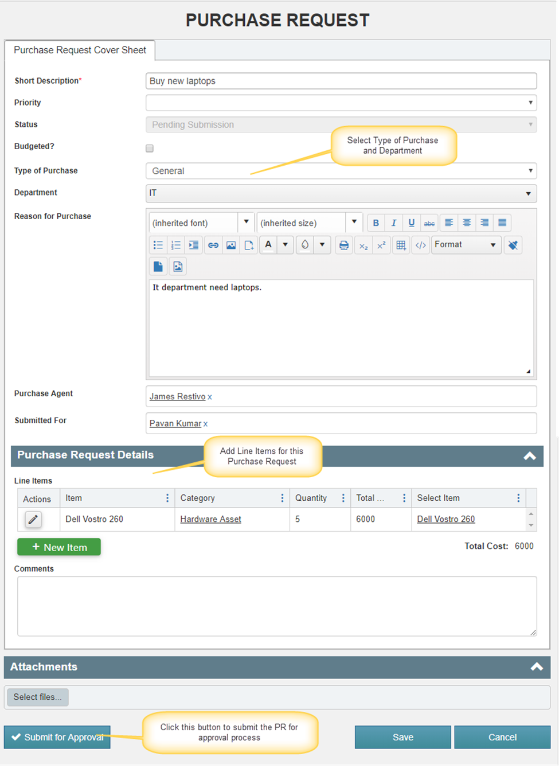Click the print icon in editor toolbar
This screenshot has width=559, height=768.
[343, 245]
